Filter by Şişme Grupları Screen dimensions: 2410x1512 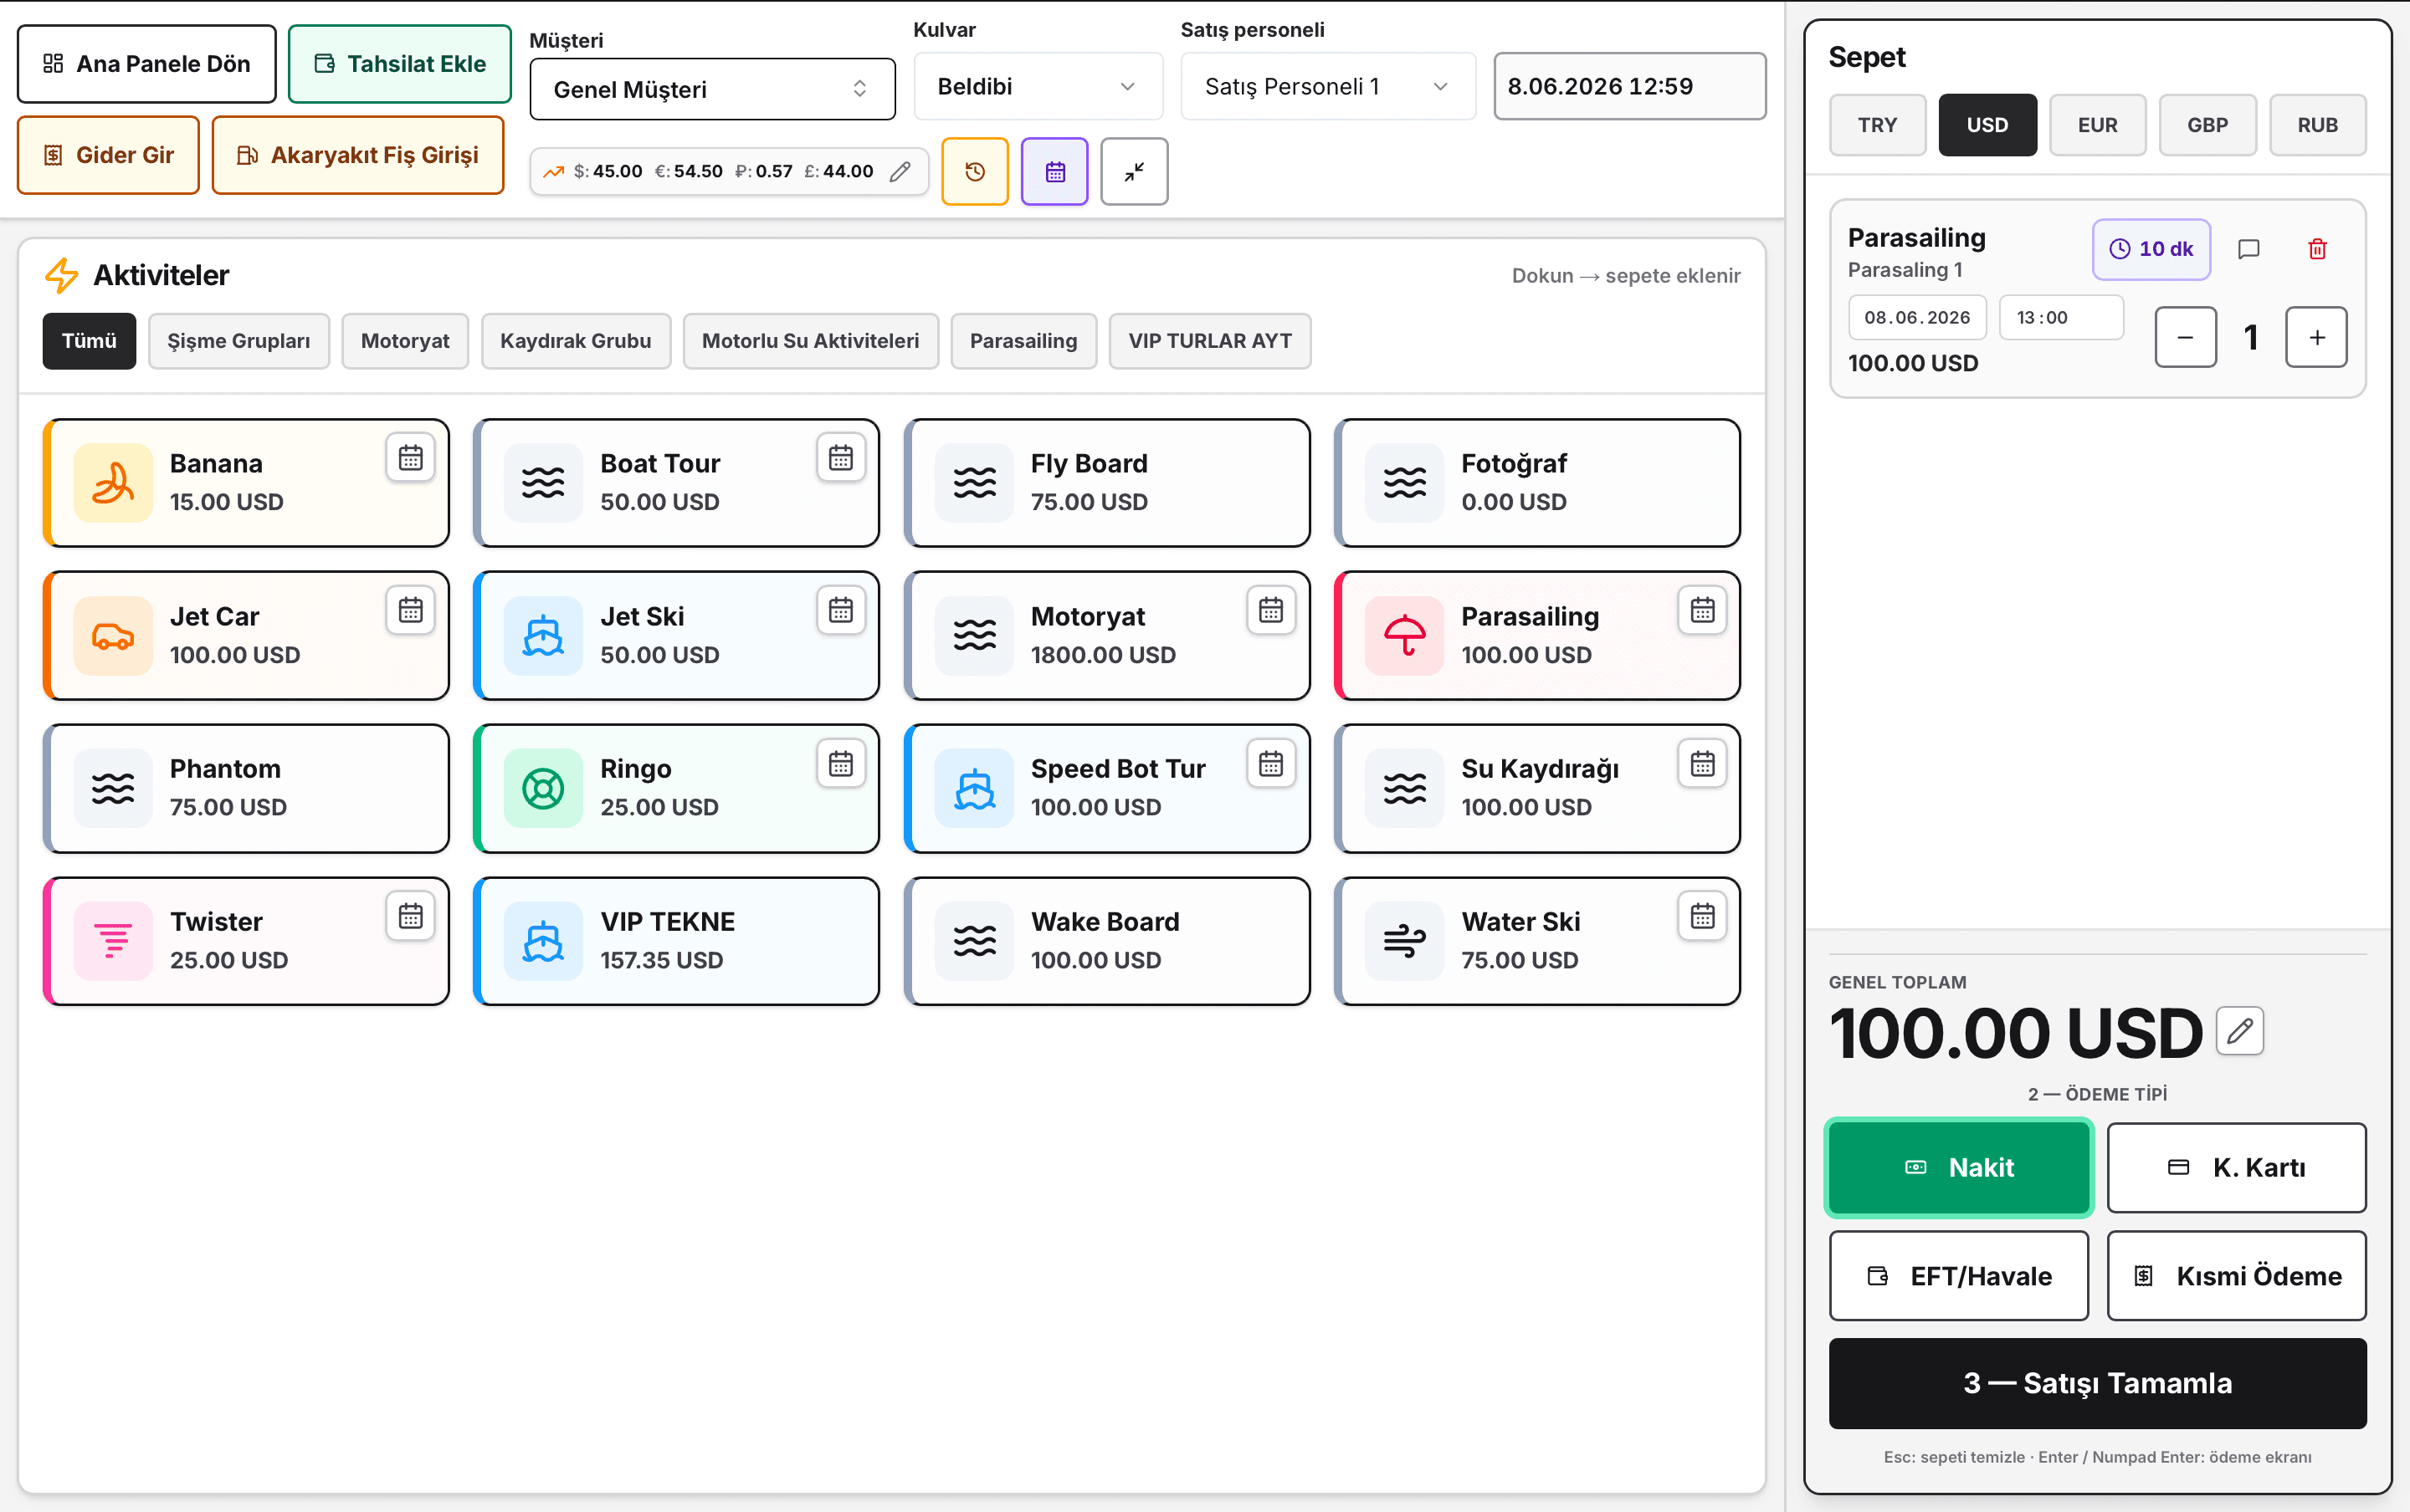click(239, 341)
